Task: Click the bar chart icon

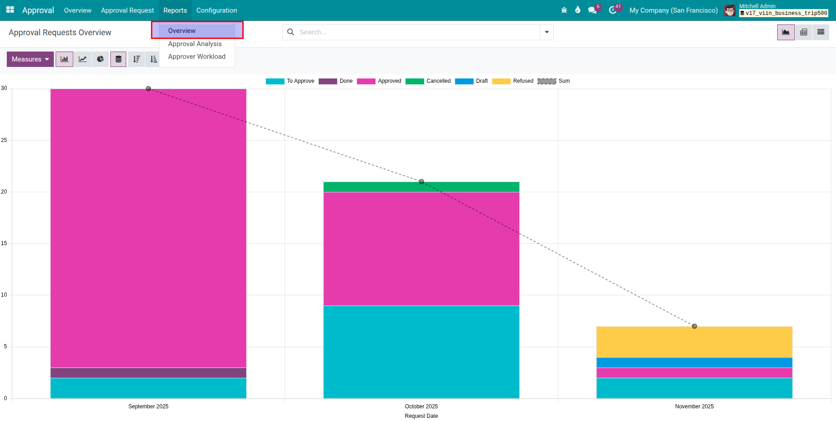Action: coord(64,59)
